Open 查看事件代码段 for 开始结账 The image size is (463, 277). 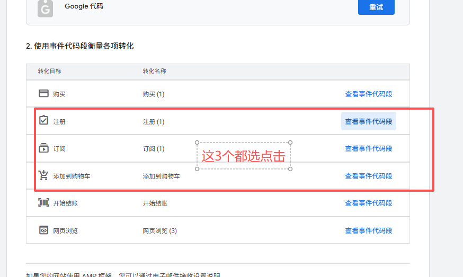369,203
